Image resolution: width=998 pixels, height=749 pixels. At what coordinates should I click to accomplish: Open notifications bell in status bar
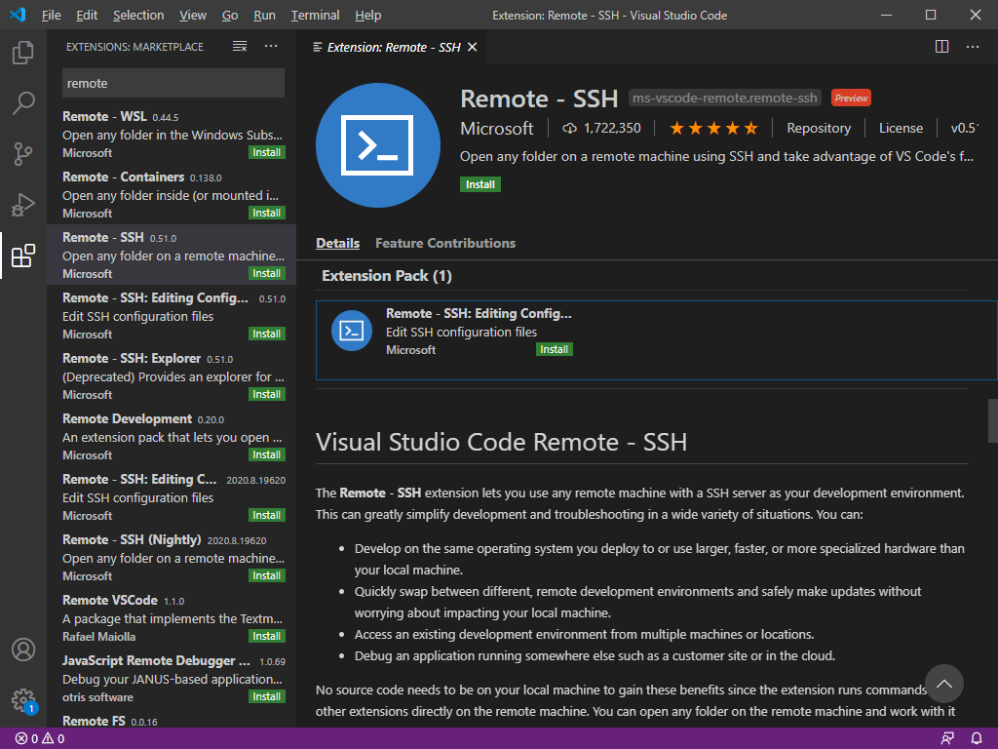click(977, 739)
